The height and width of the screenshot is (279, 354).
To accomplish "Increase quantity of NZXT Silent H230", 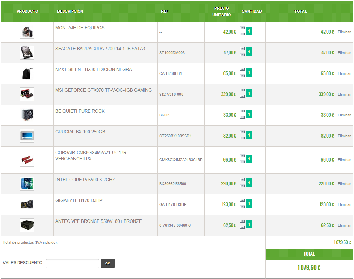I will (242, 69).
